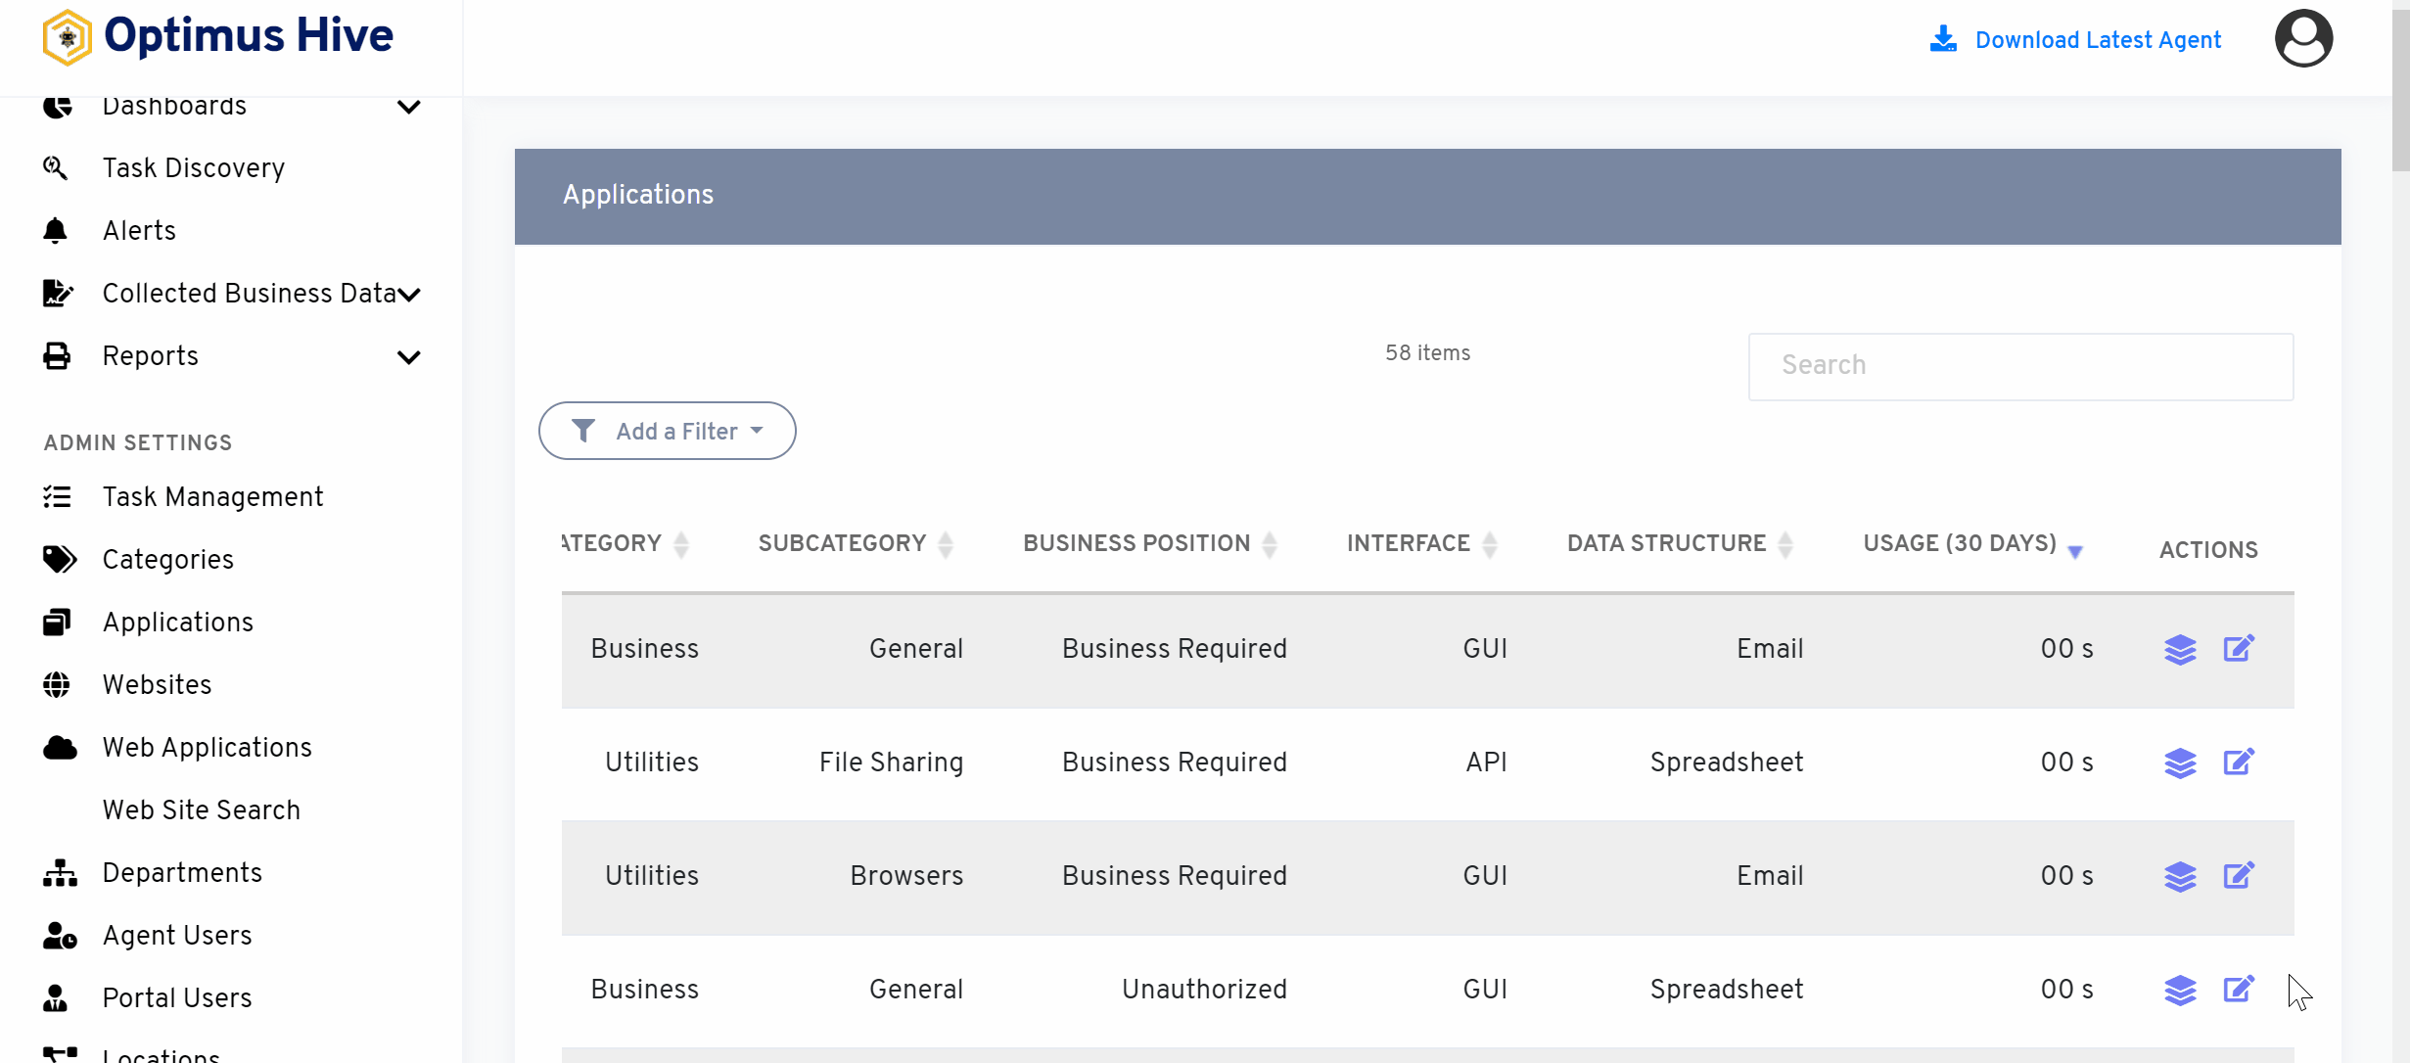The width and height of the screenshot is (2410, 1063).
Task: Click into the applications Search field
Action: [2019, 366]
